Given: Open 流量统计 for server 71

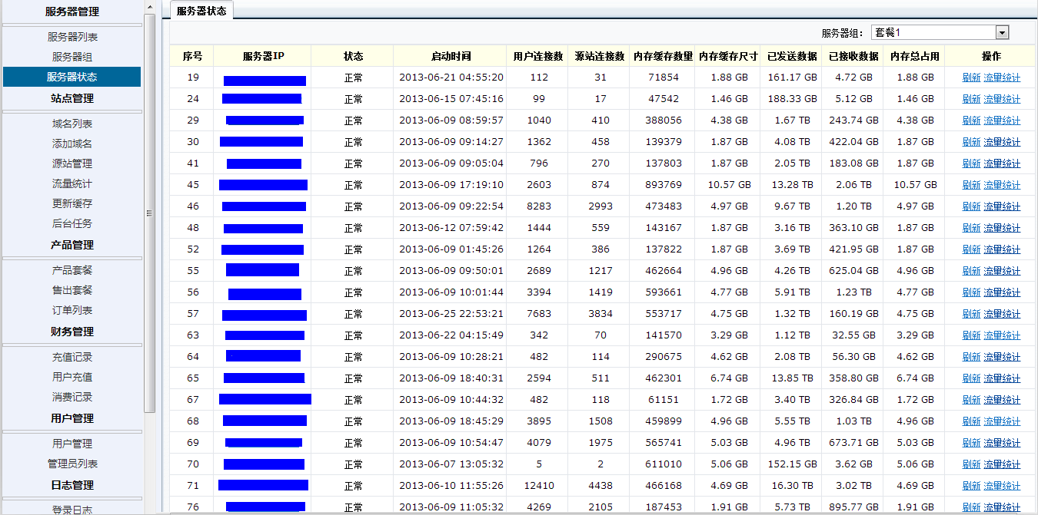Looking at the screenshot, I should 1002,486.
